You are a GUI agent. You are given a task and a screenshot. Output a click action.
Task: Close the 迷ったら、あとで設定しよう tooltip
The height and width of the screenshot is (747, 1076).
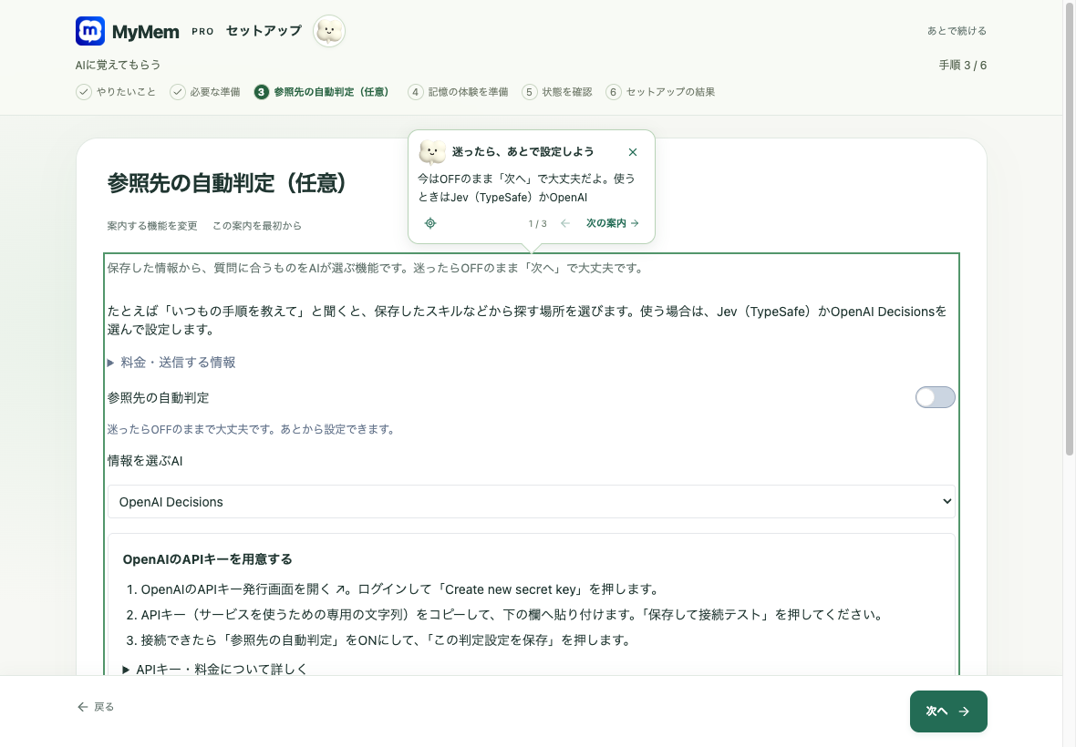coord(633,152)
